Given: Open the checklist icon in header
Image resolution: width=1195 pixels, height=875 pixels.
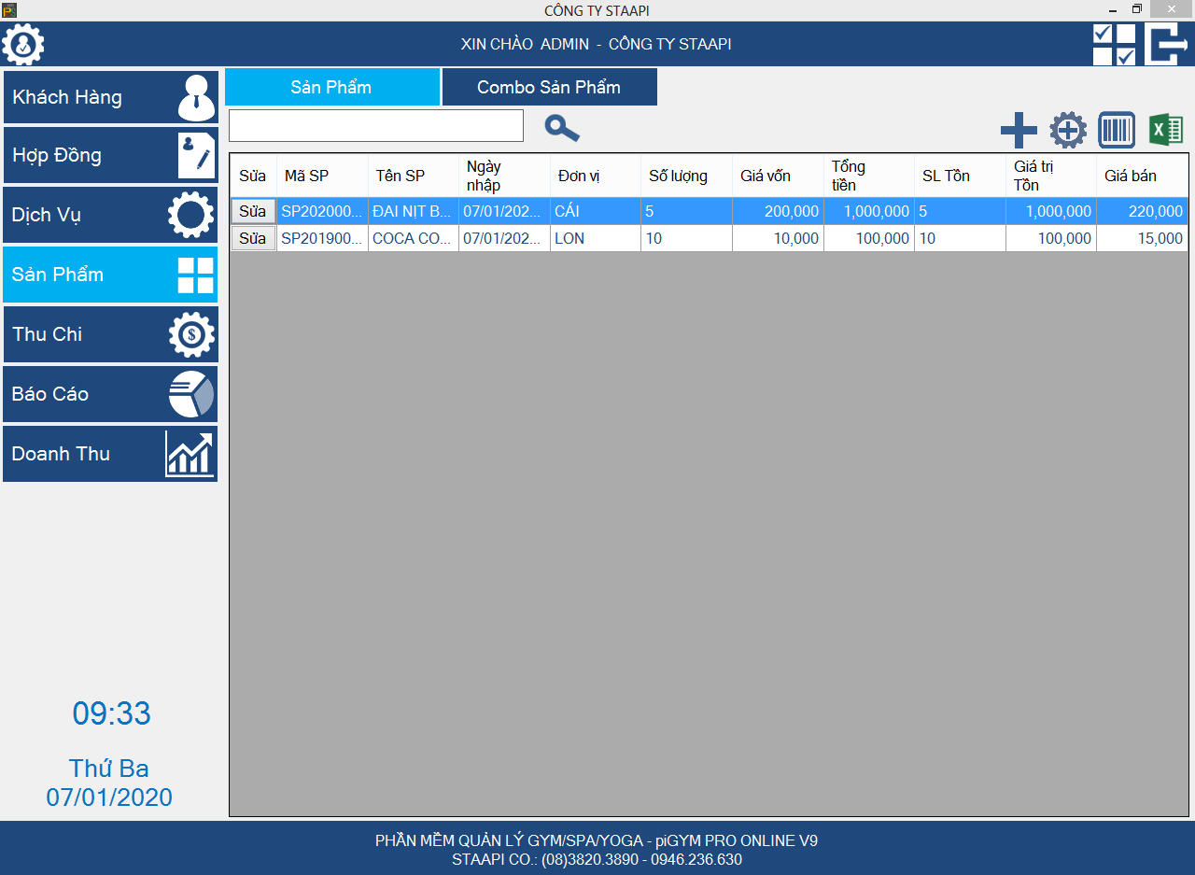Looking at the screenshot, I should (1114, 45).
